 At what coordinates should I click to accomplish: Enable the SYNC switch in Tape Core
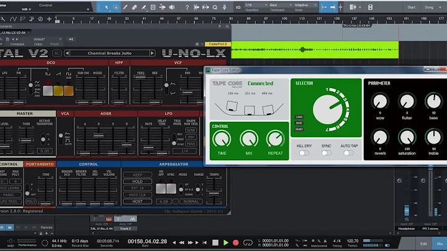click(x=326, y=153)
